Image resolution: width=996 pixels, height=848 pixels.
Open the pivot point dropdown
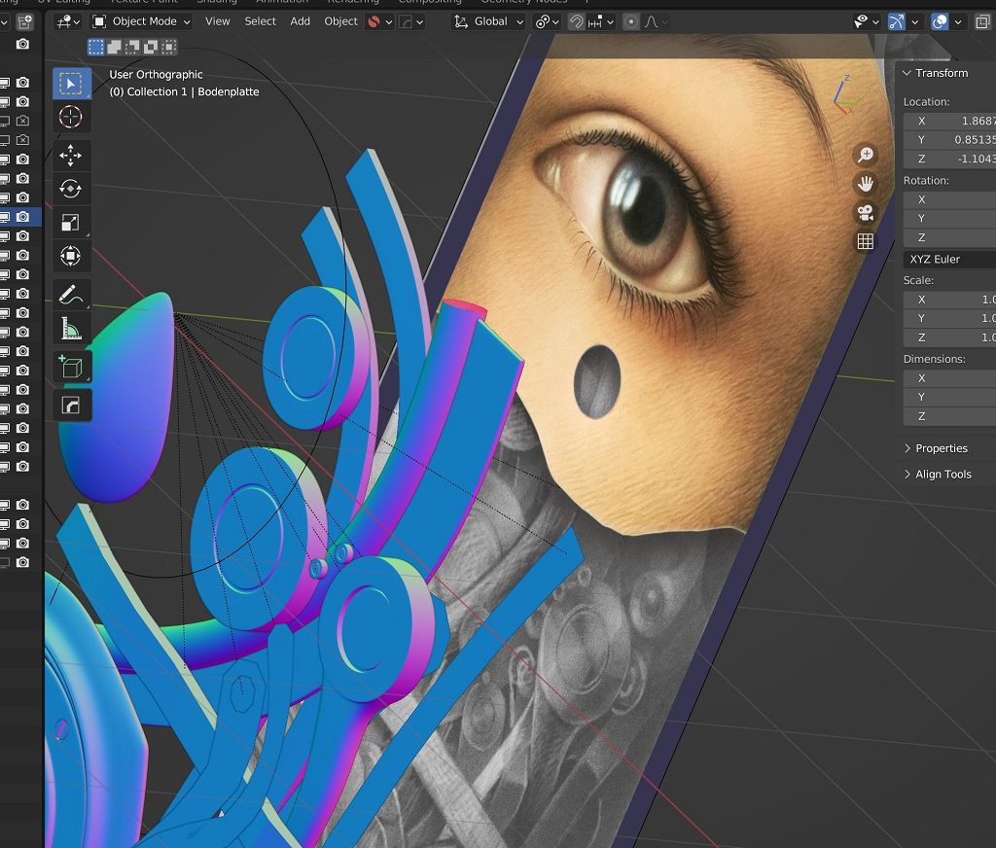click(548, 22)
